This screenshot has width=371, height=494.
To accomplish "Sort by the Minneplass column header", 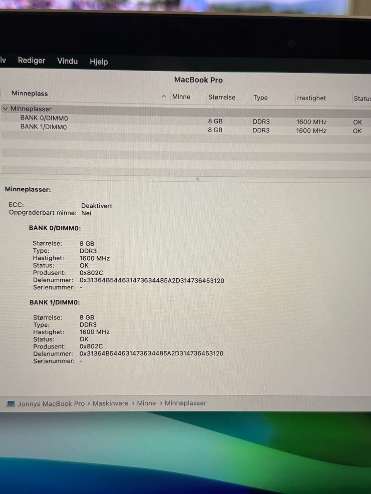I will (30, 93).
